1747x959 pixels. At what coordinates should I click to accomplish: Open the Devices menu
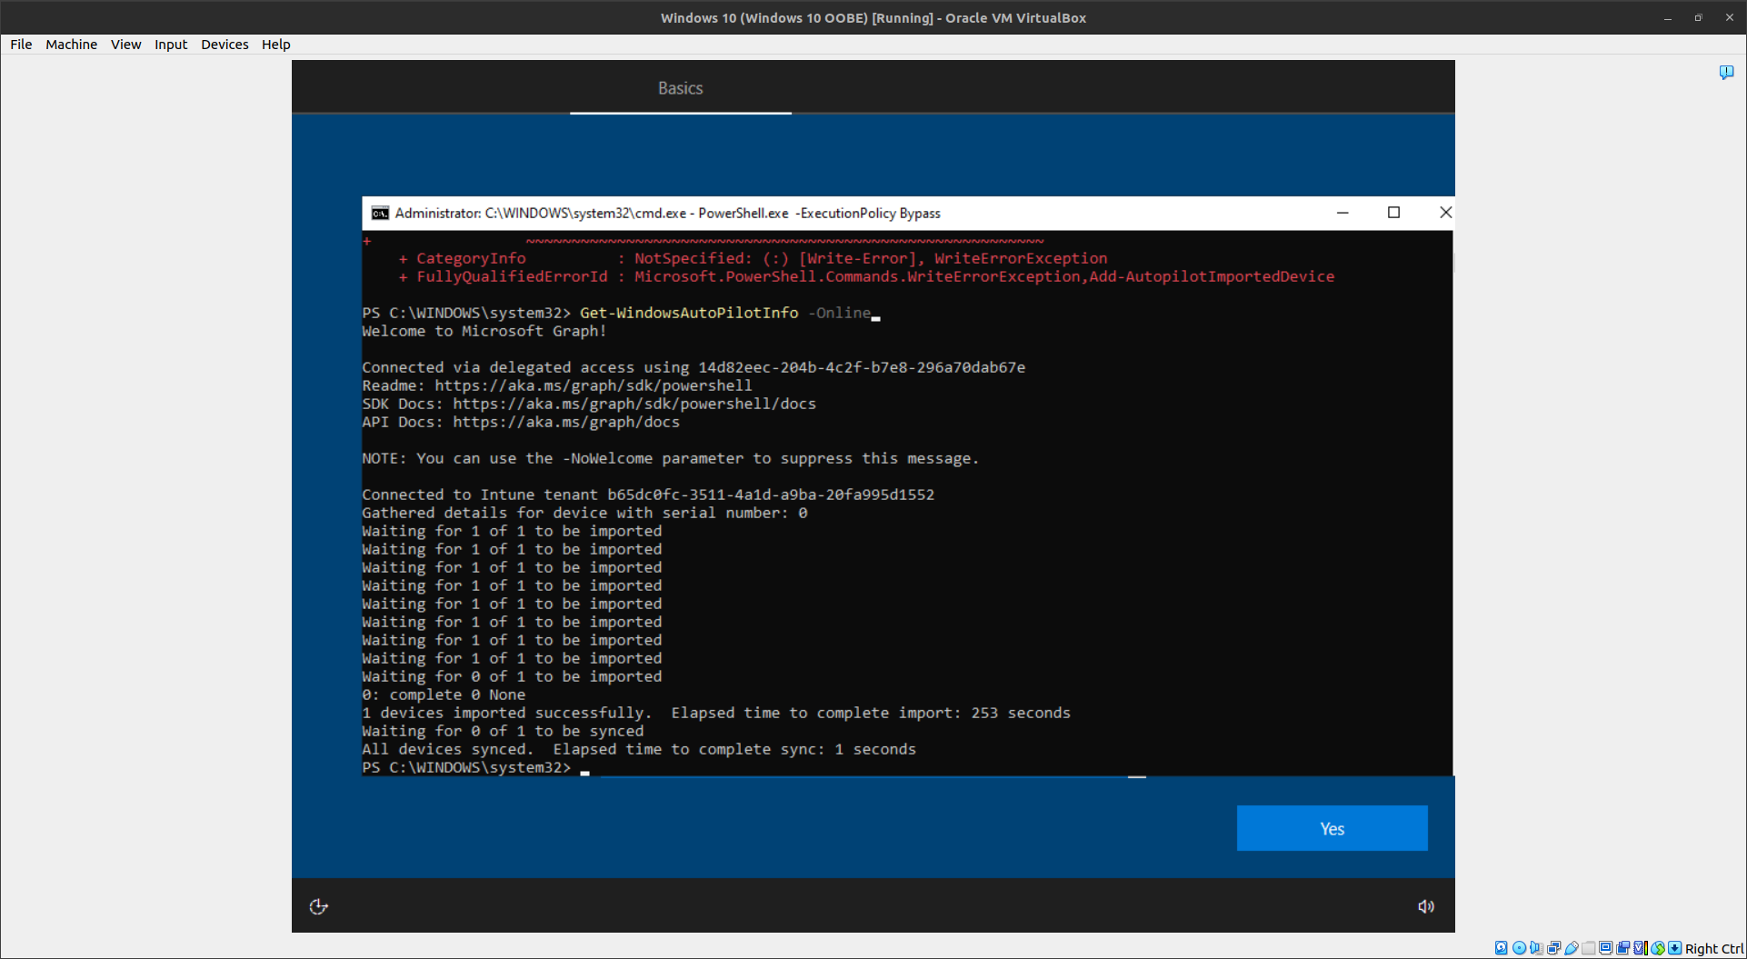225,44
